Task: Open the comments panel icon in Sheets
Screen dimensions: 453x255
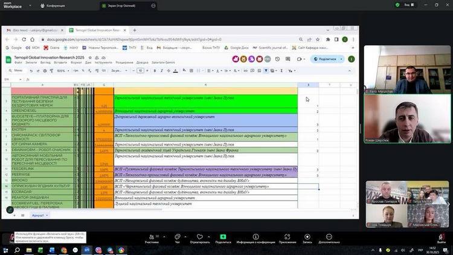Action: pos(288,59)
